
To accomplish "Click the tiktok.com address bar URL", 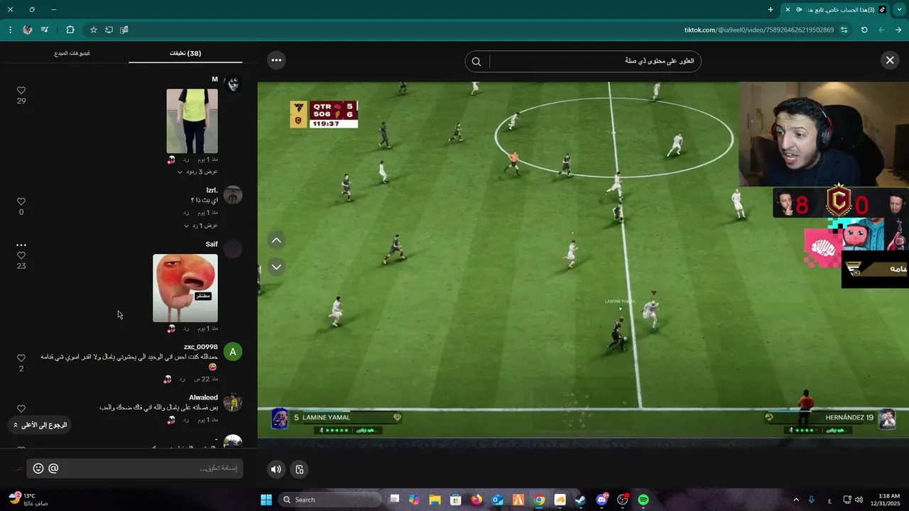I will tap(758, 30).
